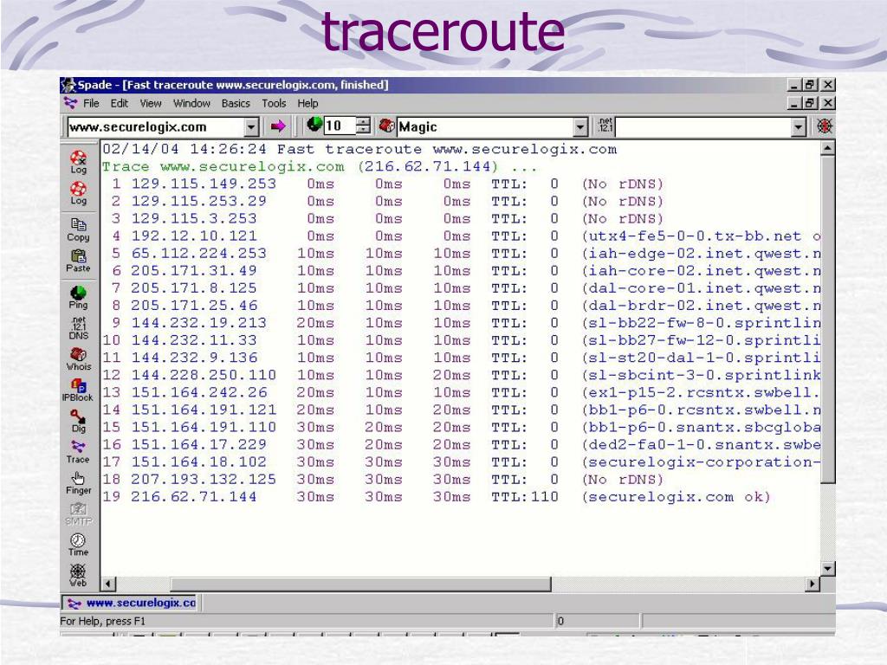This screenshot has height=665, width=887.
Task: Click the TTL:110 value on hop 19
Action: [524, 497]
